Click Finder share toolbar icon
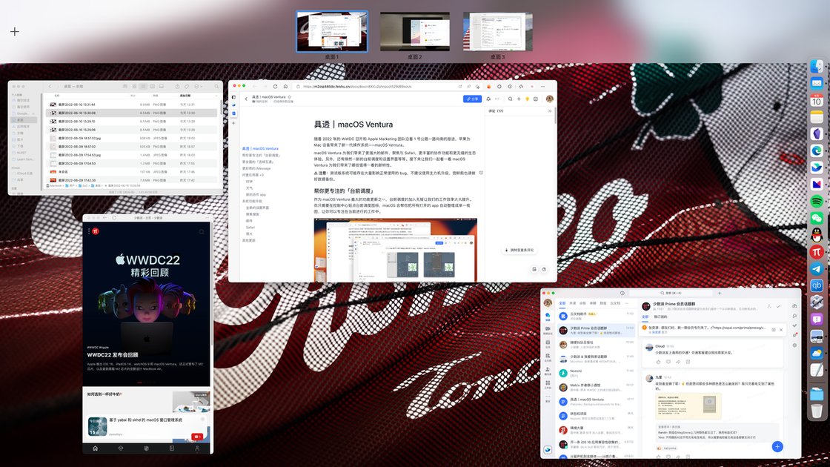 coord(177,86)
